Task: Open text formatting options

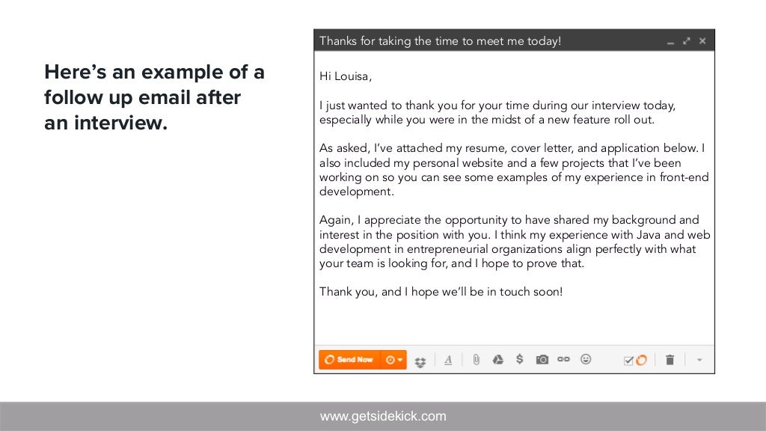Action: [448, 360]
